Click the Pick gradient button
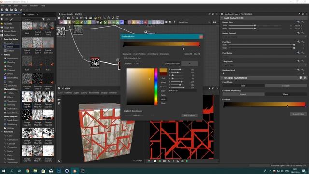This screenshot has height=174, width=309. tap(189, 116)
